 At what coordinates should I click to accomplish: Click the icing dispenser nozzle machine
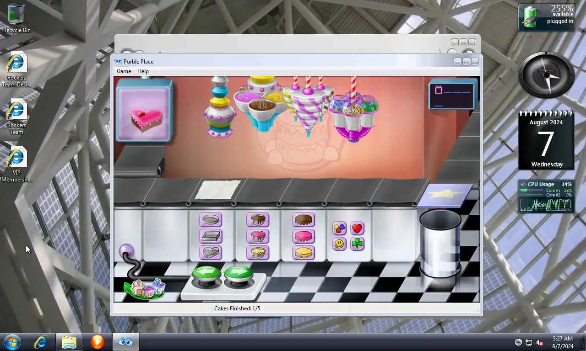coord(220,107)
